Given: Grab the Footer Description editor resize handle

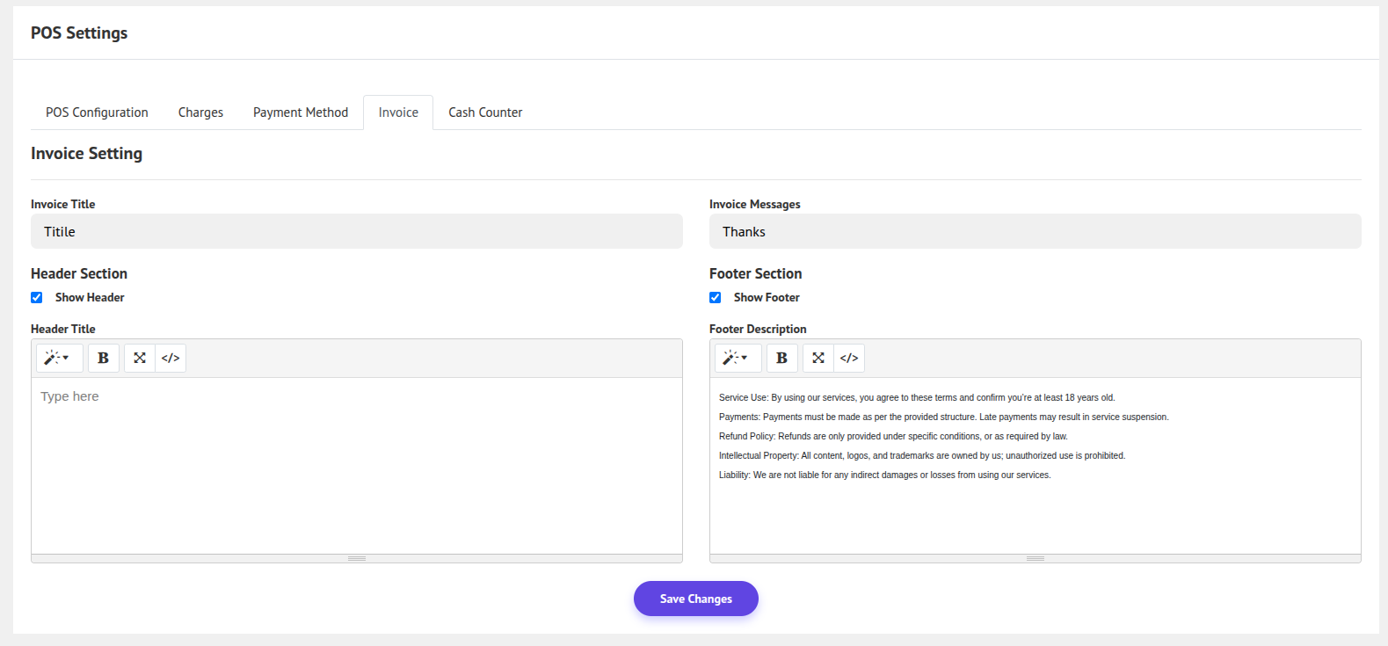Looking at the screenshot, I should pyautogui.click(x=1036, y=559).
